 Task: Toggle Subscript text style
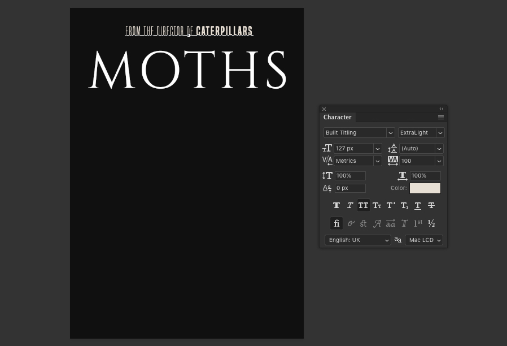(404, 205)
